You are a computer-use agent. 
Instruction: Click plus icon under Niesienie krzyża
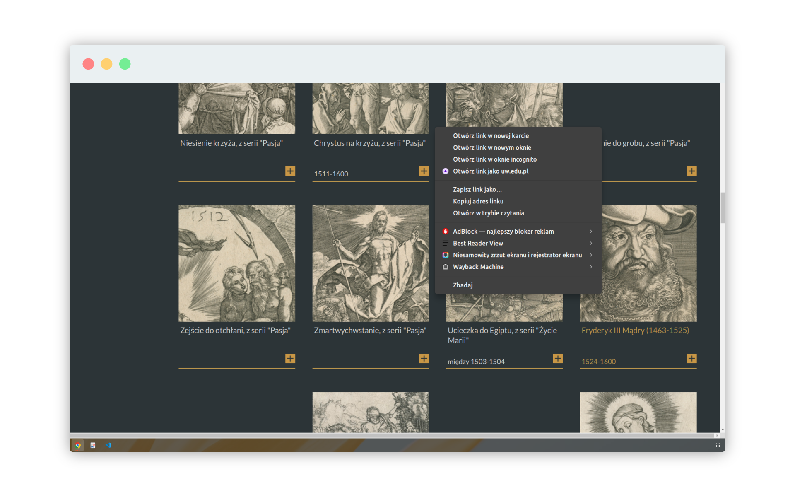pyautogui.click(x=290, y=171)
